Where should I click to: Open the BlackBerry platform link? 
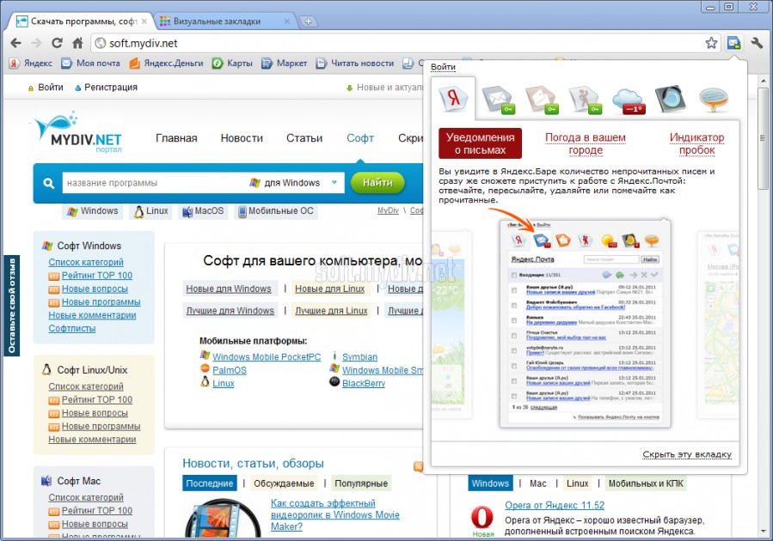coord(364,383)
